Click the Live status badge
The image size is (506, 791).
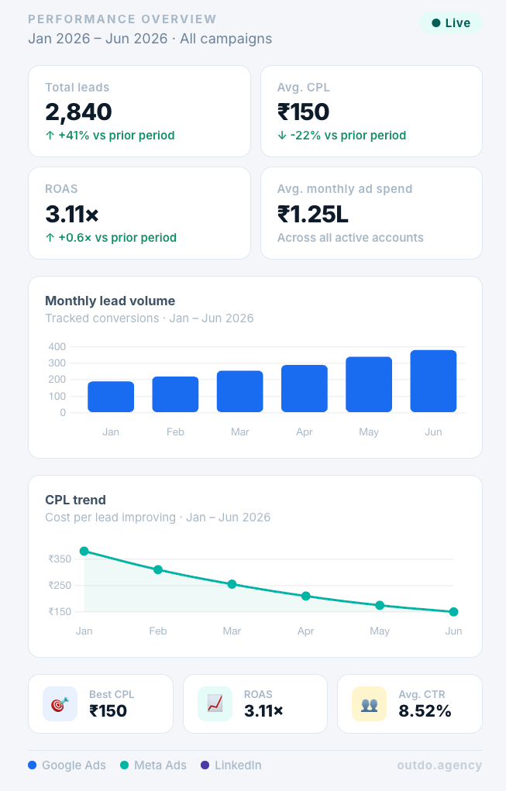[x=450, y=23]
